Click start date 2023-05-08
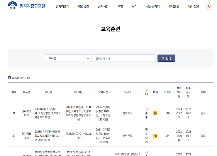217x156 pixels. [x=179, y=136]
